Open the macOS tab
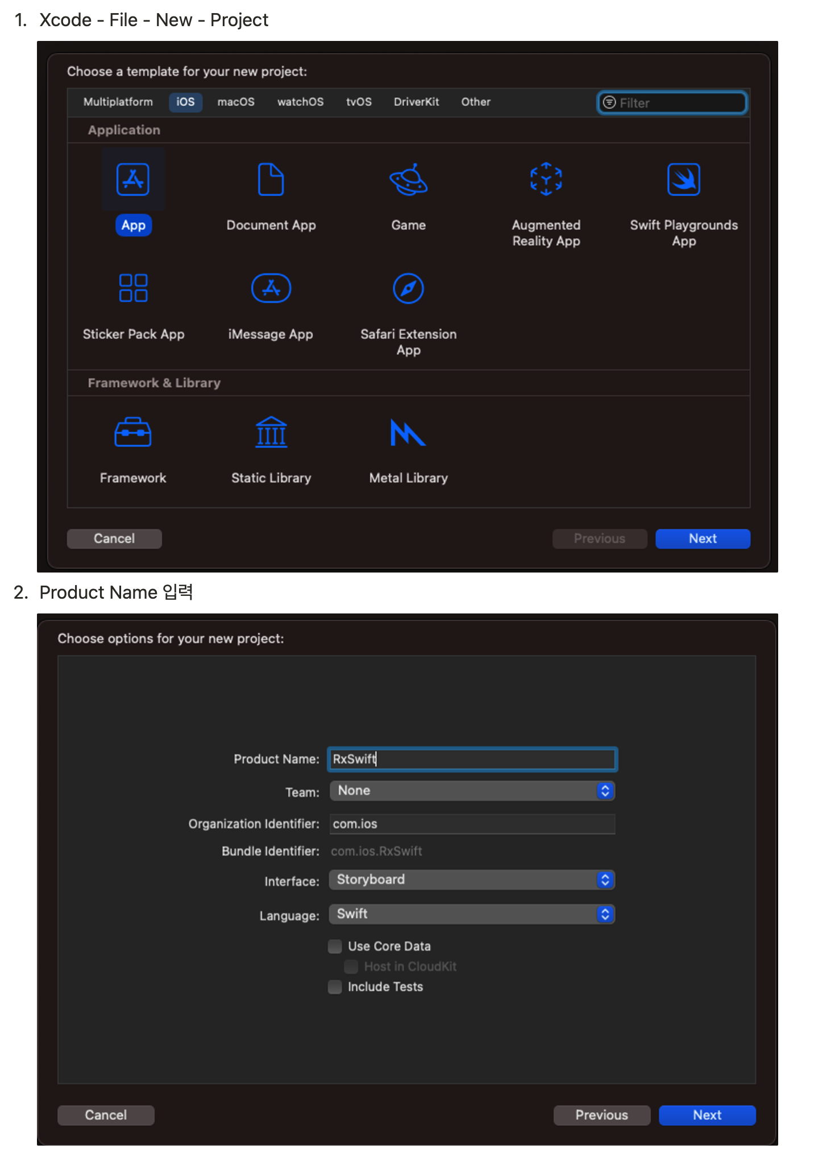The height and width of the screenshot is (1153, 814). pyautogui.click(x=236, y=102)
